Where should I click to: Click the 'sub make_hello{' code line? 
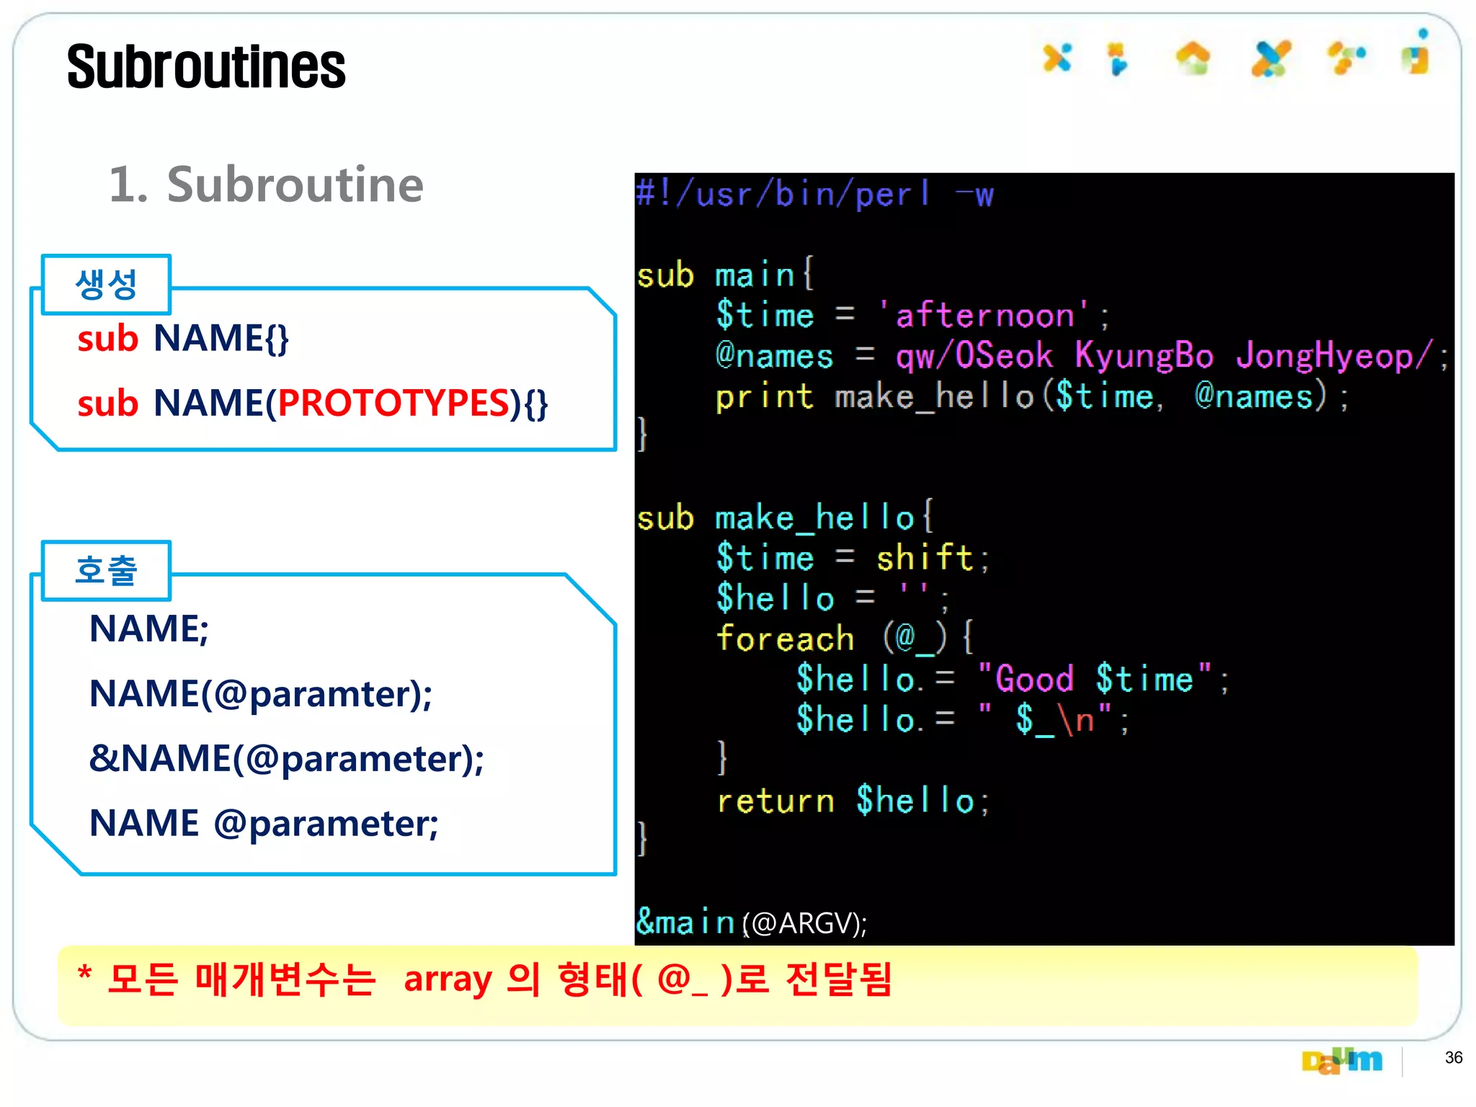(x=786, y=517)
